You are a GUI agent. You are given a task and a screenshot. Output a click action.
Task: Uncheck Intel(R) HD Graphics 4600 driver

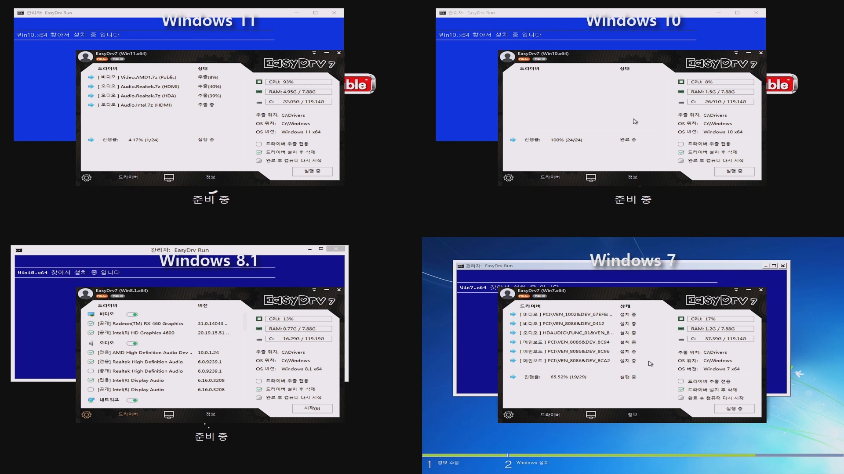coord(91,333)
